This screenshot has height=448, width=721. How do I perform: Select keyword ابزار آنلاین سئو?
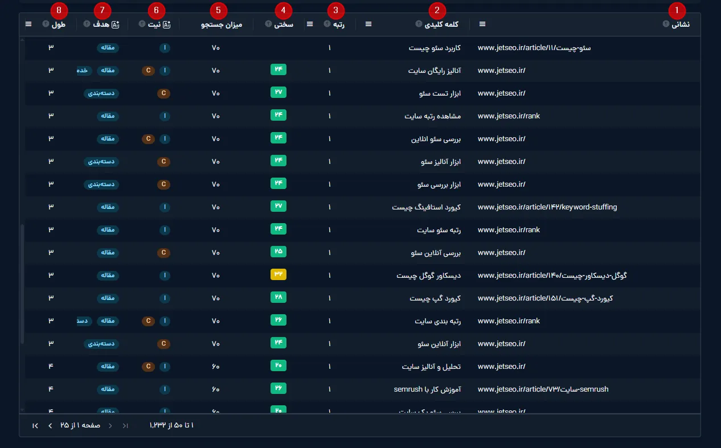440,344
